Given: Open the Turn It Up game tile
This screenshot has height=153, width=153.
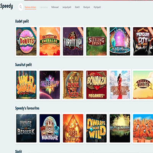Looking at the screenshot, I should coord(73,41).
